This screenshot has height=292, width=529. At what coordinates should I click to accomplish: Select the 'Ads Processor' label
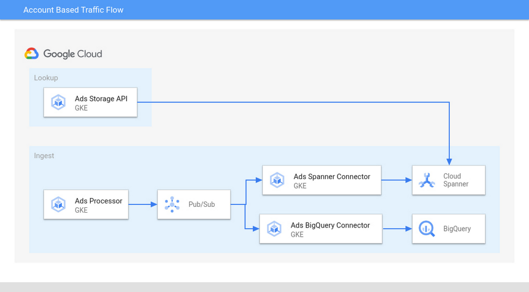(x=99, y=201)
